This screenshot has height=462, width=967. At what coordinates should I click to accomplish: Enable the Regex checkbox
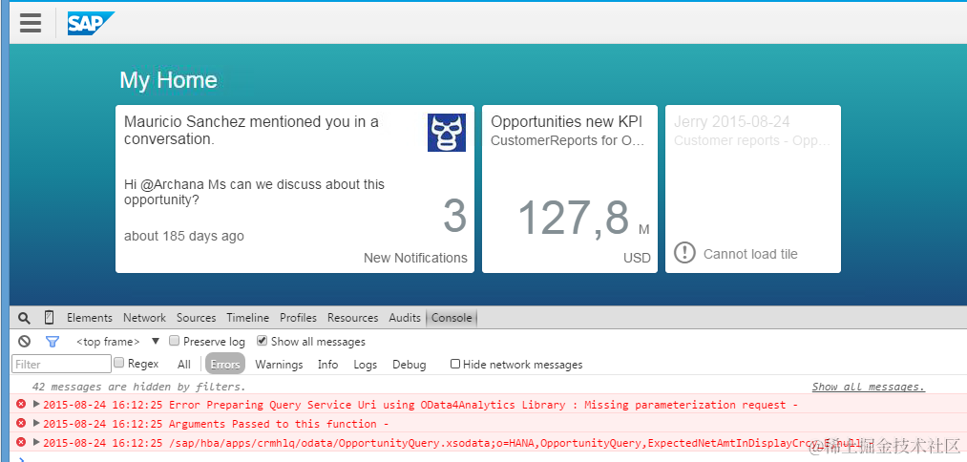coord(119,364)
